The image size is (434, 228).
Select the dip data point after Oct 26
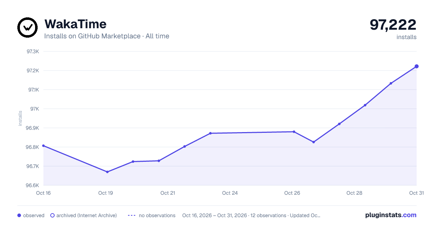[x=314, y=142]
